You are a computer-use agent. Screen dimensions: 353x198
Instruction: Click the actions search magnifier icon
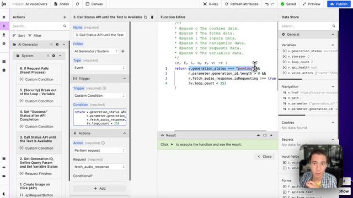click(65, 26)
